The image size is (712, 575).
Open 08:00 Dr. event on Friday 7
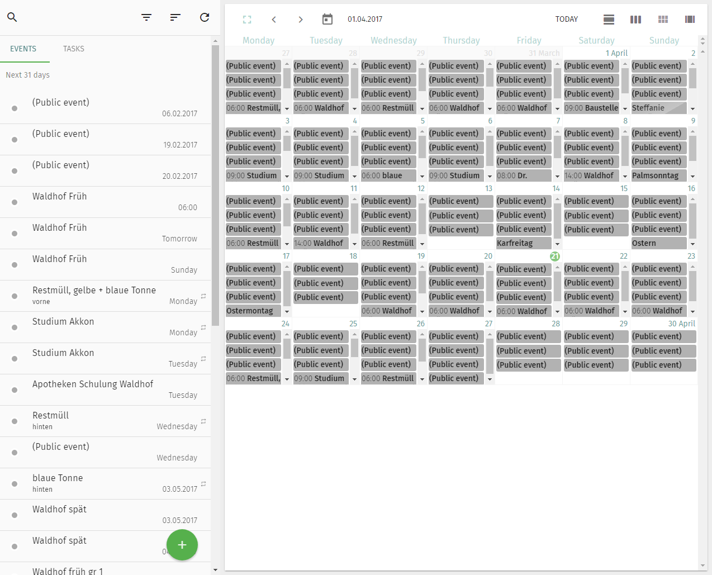click(524, 175)
